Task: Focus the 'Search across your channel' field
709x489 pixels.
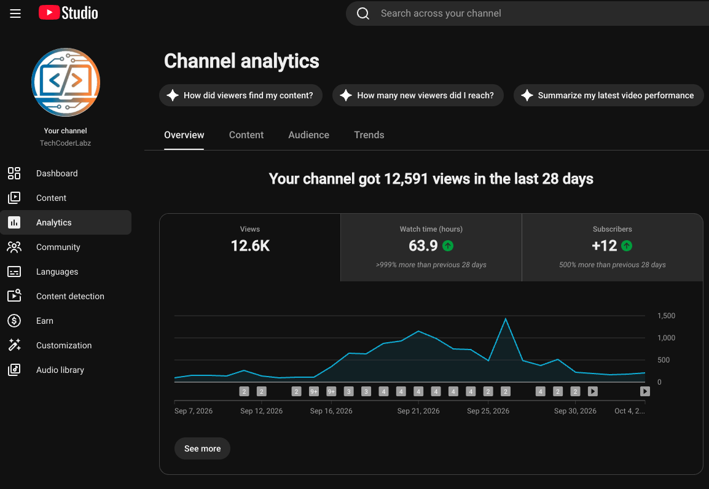Action: click(527, 14)
